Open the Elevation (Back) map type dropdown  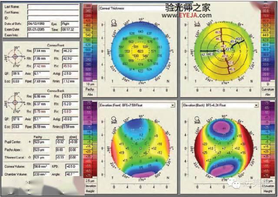tap(256, 105)
